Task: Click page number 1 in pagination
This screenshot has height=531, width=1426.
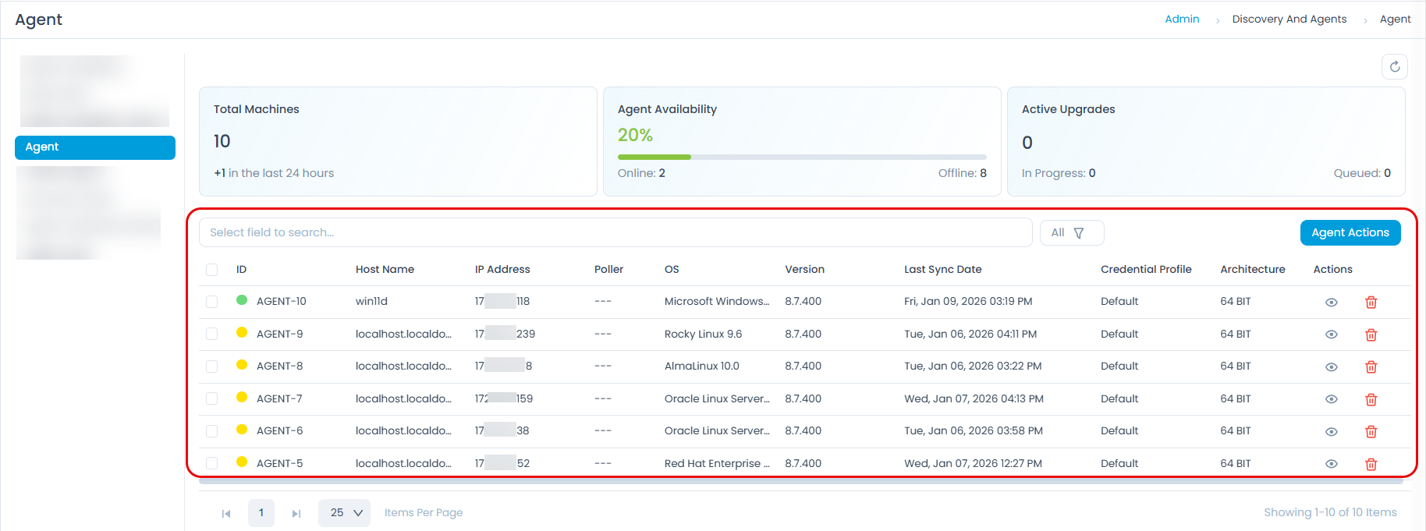Action: pos(261,513)
